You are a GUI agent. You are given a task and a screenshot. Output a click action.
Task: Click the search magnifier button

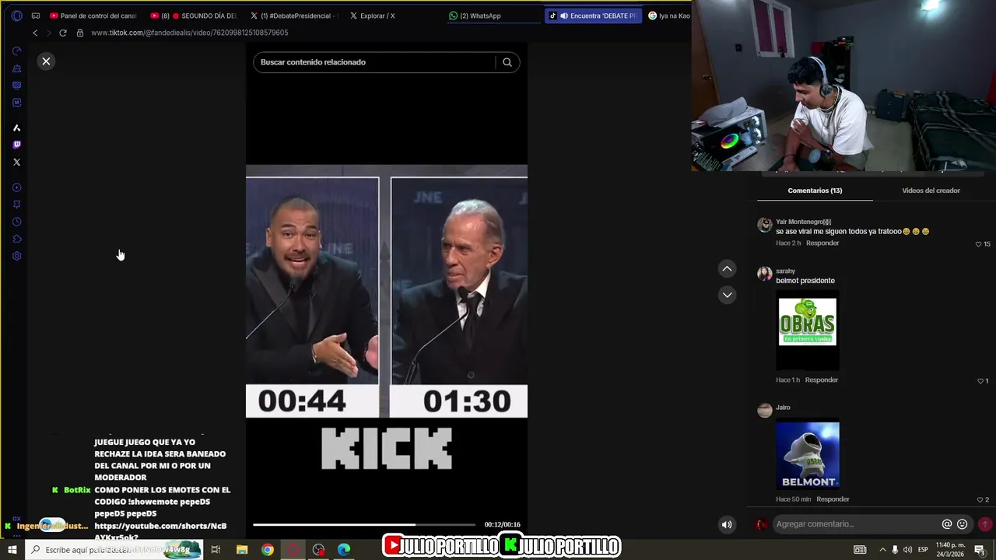point(507,62)
